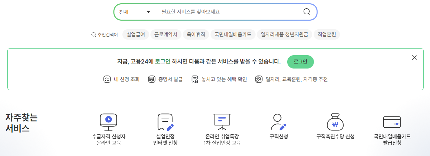Click the 증명서 발급 certificate icon
This screenshot has height=156, width=430.
coord(152,79)
